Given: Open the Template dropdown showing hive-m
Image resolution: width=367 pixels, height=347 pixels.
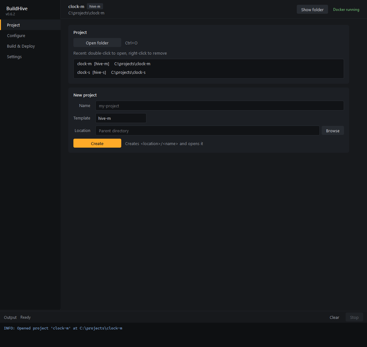Looking at the screenshot, I should (x=121, y=118).
